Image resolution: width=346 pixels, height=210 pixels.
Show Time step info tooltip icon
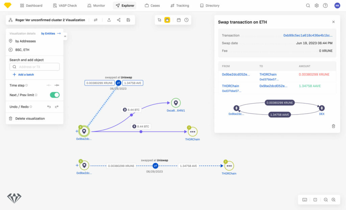26,85
